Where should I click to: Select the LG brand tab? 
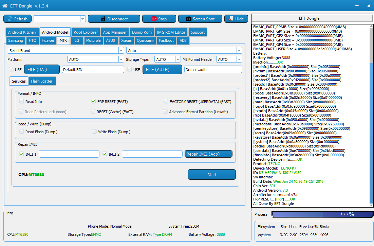coord(77,40)
